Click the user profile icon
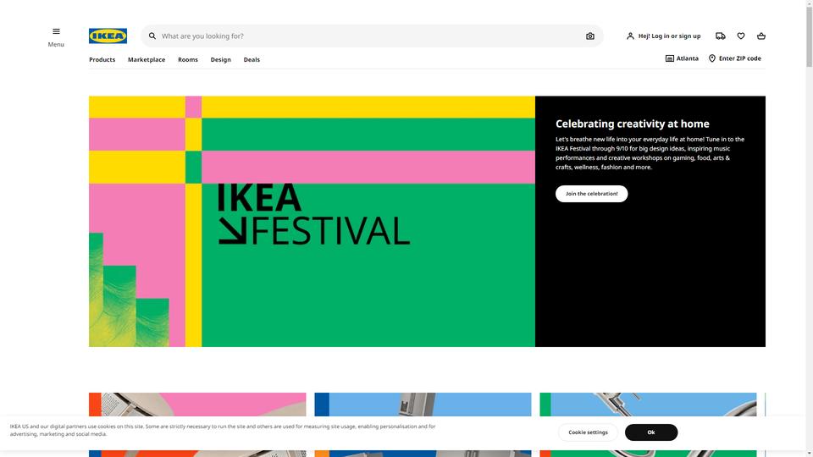 pos(630,36)
